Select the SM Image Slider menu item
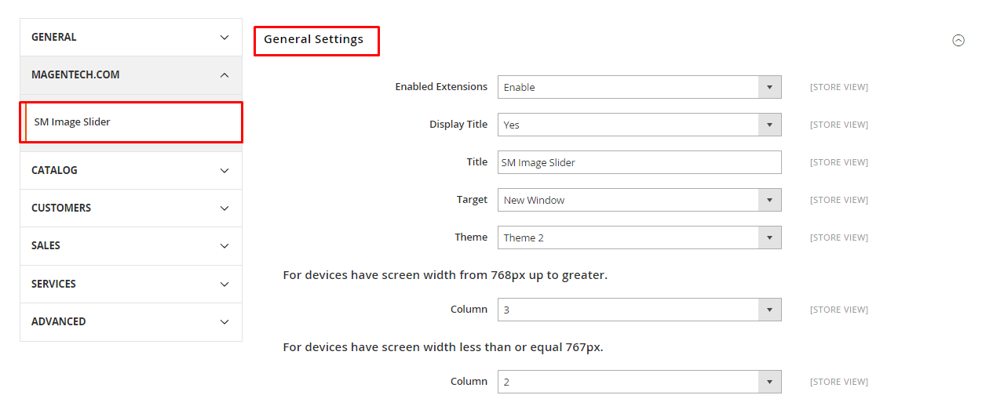The image size is (993, 406). 131,122
